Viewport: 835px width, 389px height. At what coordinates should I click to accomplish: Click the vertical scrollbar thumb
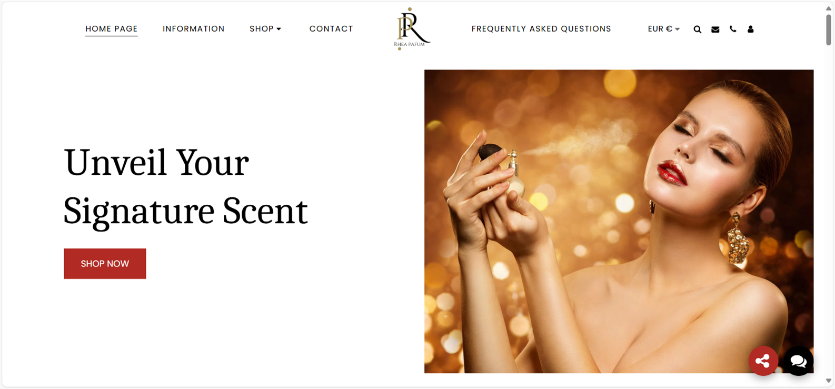828,29
